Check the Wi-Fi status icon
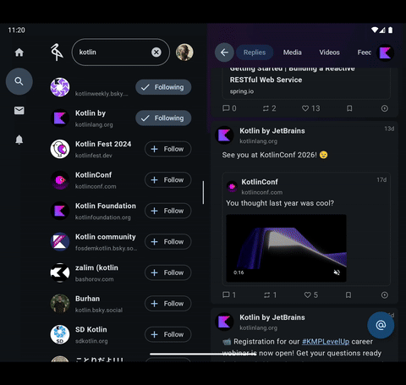The height and width of the screenshot is (385, 406). coord(375,30)
